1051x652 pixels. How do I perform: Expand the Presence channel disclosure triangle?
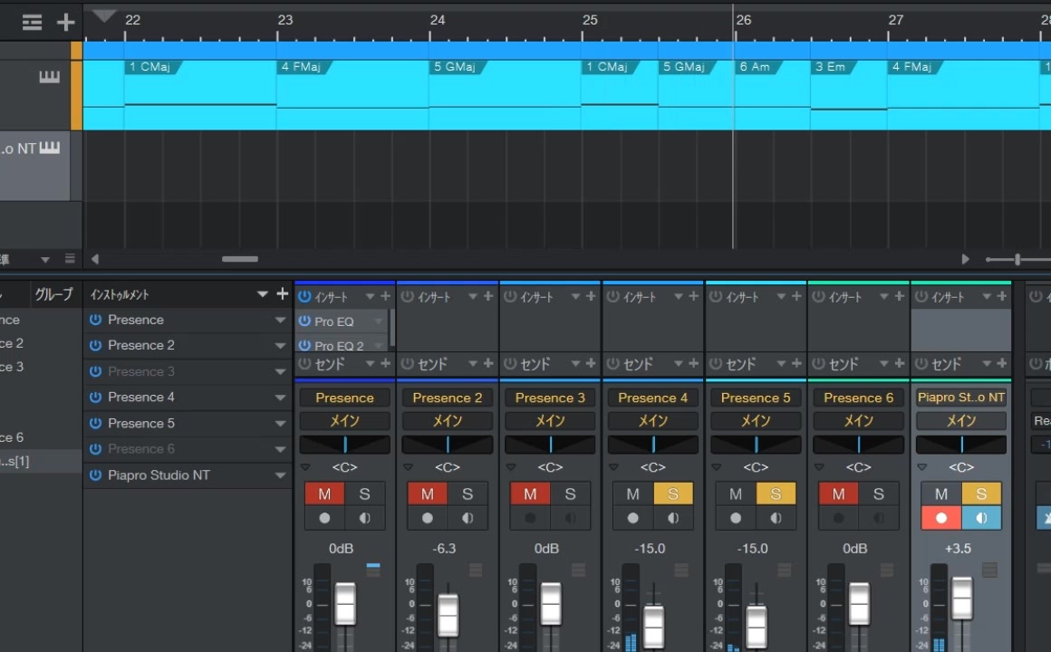[x=305, y=466]
